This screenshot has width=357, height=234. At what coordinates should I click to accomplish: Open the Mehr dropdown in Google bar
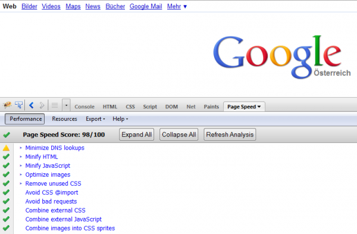[177, 7]
